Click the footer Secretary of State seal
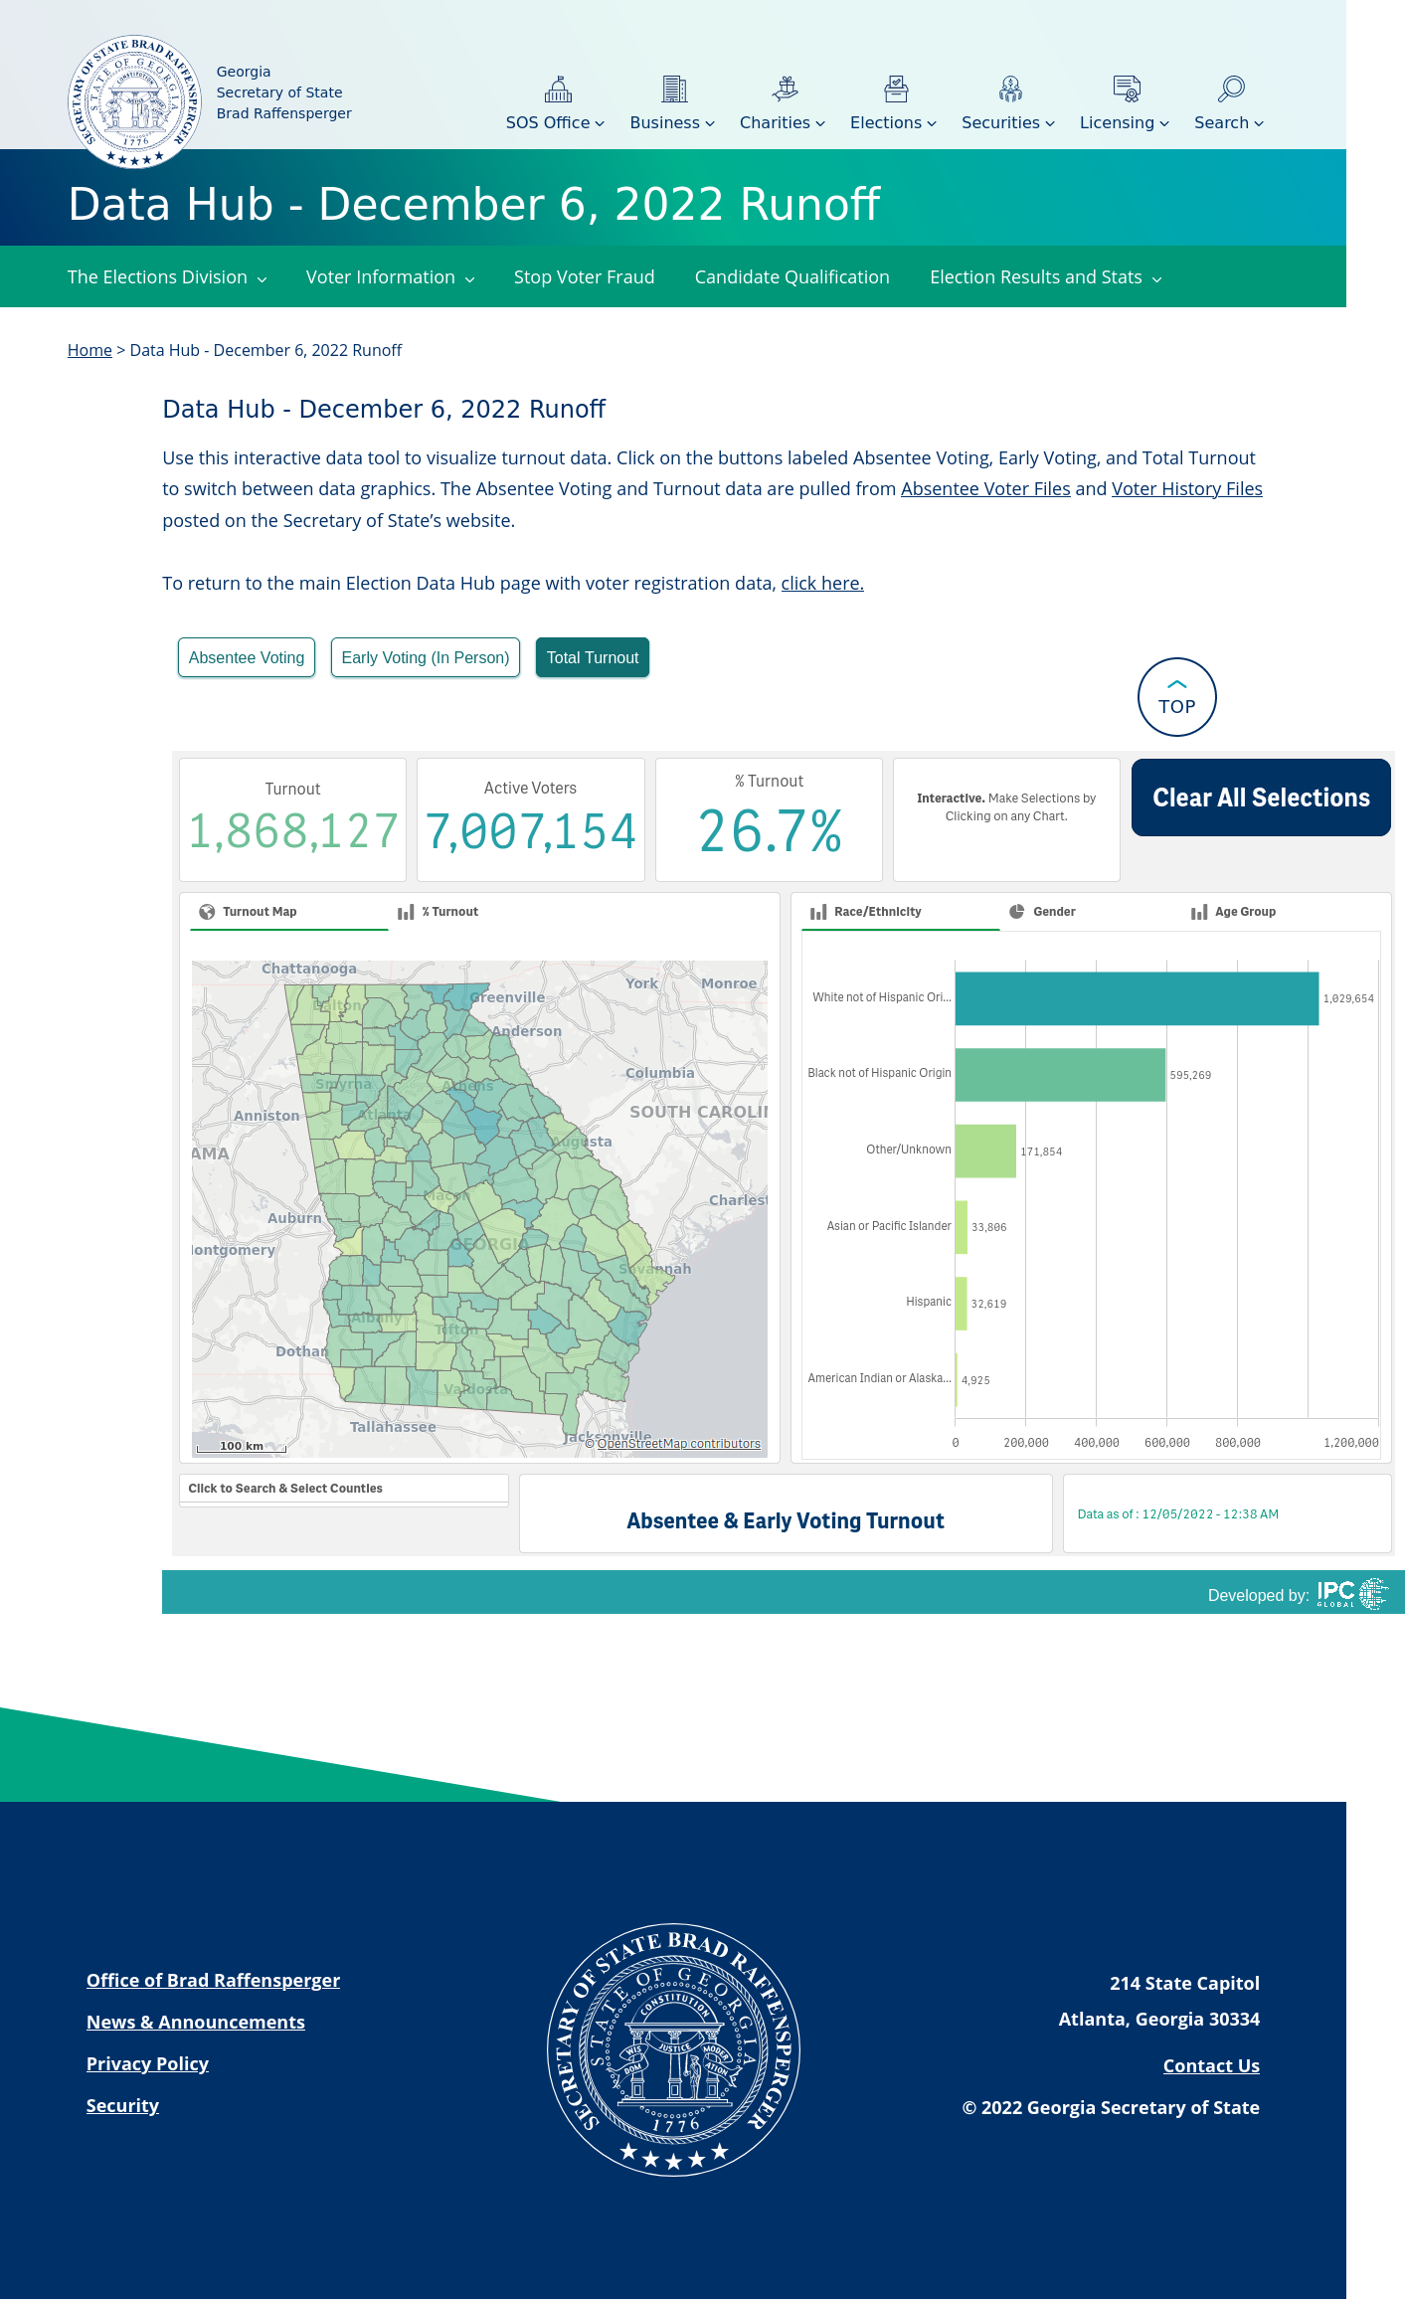Screen dimensions: 1405x2304 coord(674,2049)
